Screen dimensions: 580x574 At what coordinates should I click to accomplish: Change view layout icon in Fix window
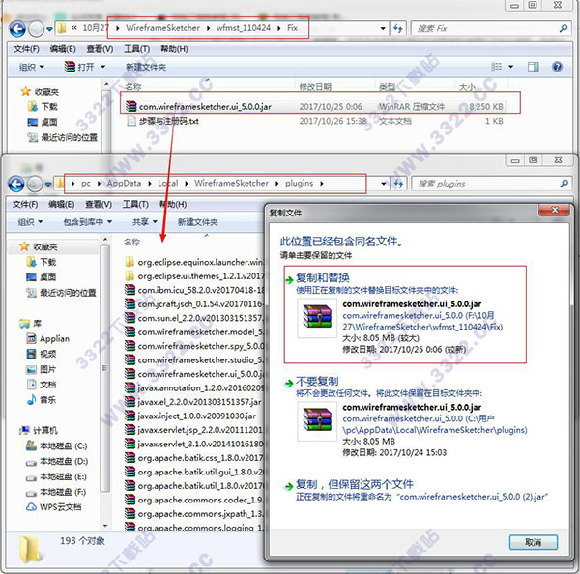click(x=496, y=67)
